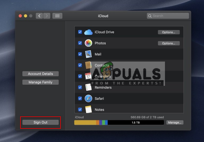
Task: Click Manage Family button
Action: click(x=40, y=82)
